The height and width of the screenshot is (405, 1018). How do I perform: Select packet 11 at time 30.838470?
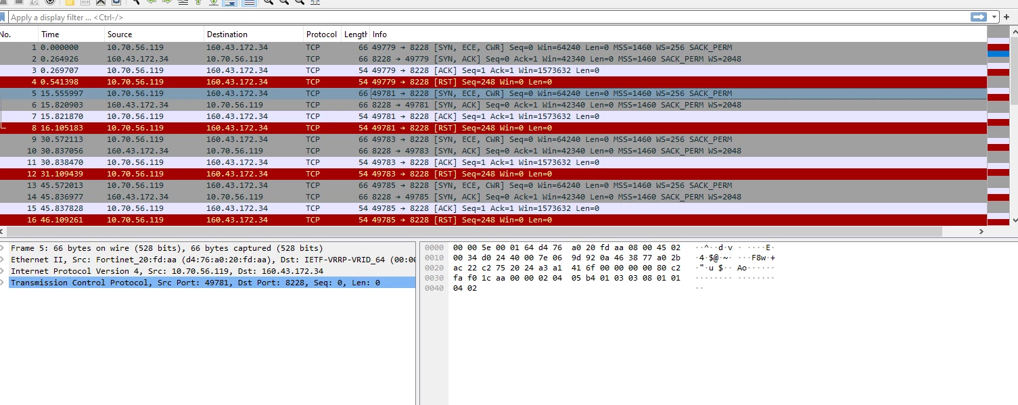point(493,162)
